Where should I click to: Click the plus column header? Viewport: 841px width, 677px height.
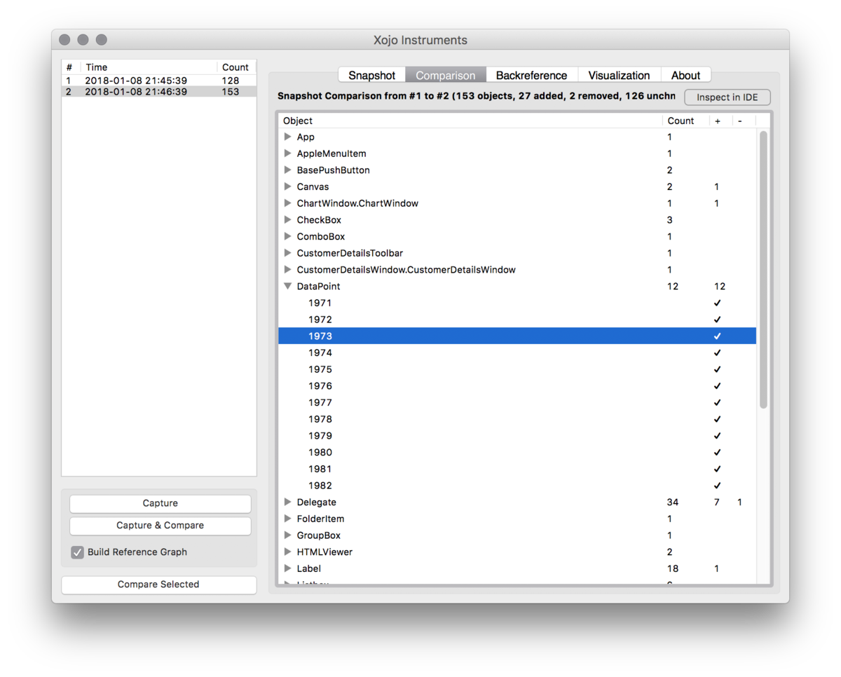(x=720, y=121)
